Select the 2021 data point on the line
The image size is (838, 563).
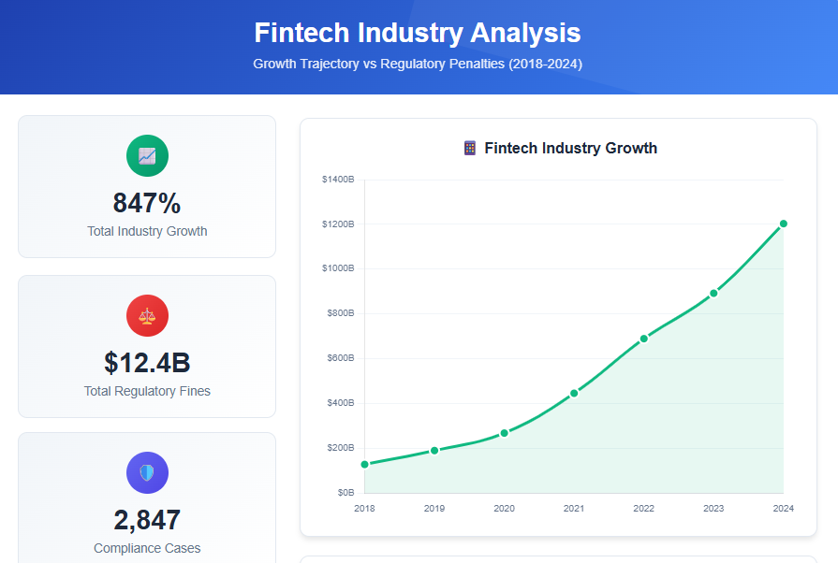[x=573, y=394]
